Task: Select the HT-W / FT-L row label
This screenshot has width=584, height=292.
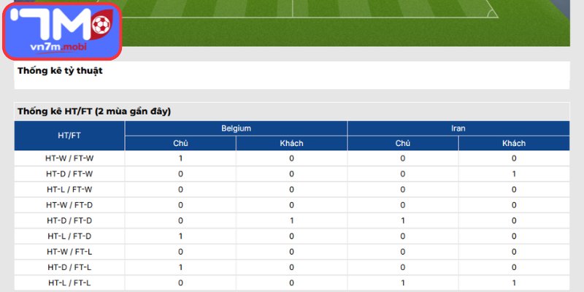Action: 69,252
